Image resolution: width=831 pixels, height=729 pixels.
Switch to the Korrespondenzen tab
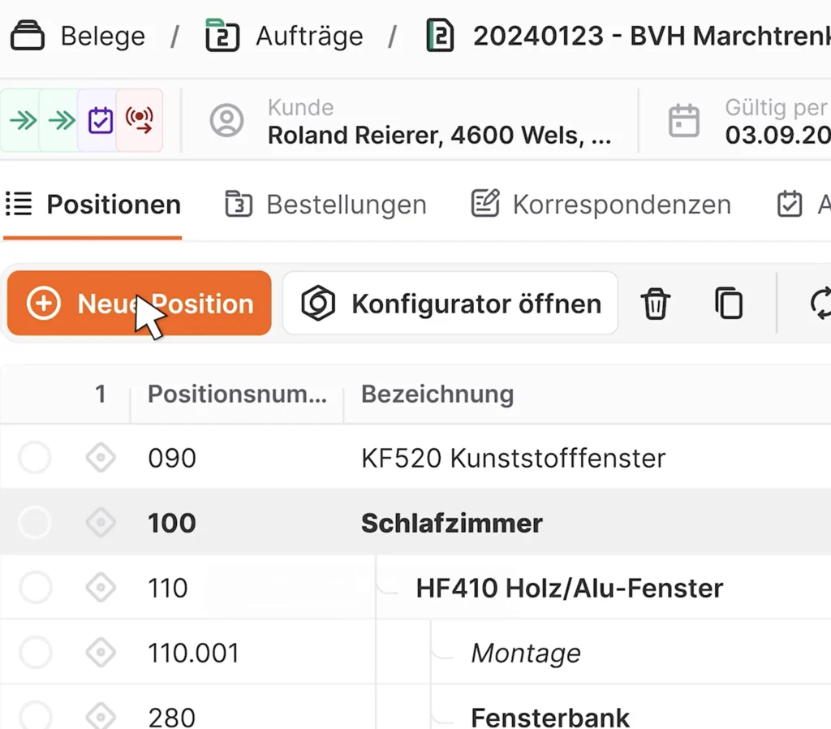click(601, 205)
